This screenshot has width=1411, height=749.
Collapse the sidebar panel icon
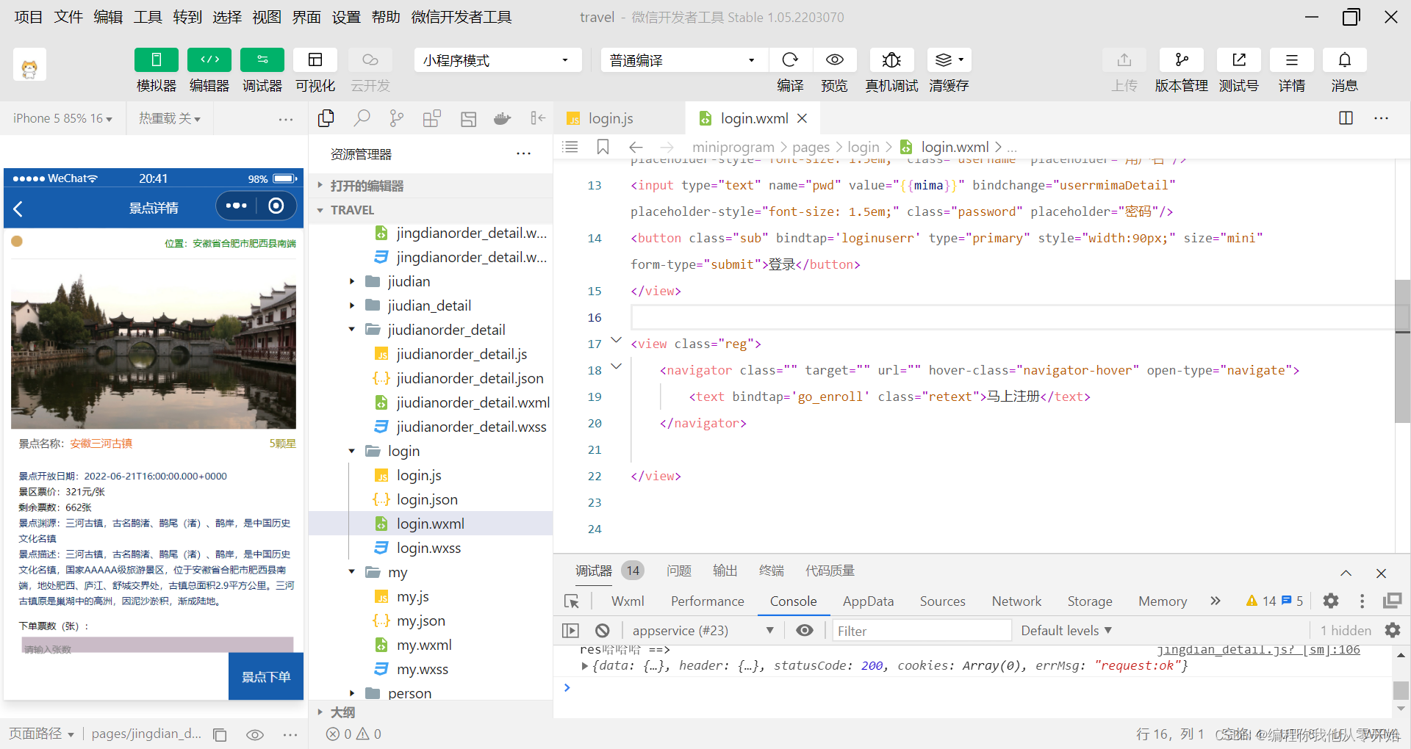[x=538, y=118]
